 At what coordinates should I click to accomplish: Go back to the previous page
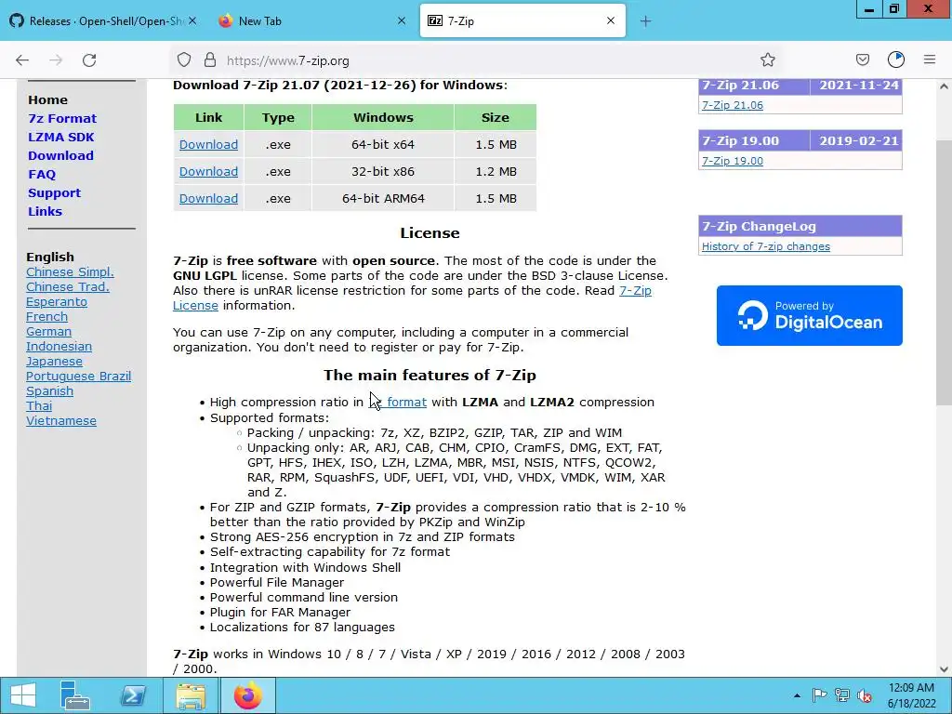pos(22,60)
